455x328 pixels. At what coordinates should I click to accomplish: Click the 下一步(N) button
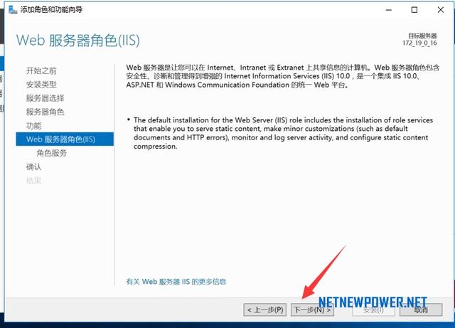tap(312, 310)
